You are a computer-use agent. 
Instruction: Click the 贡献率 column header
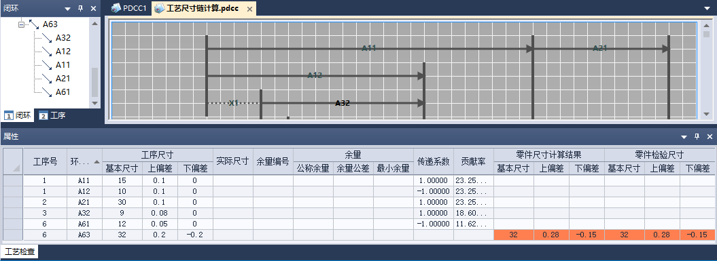click(473, 161)
